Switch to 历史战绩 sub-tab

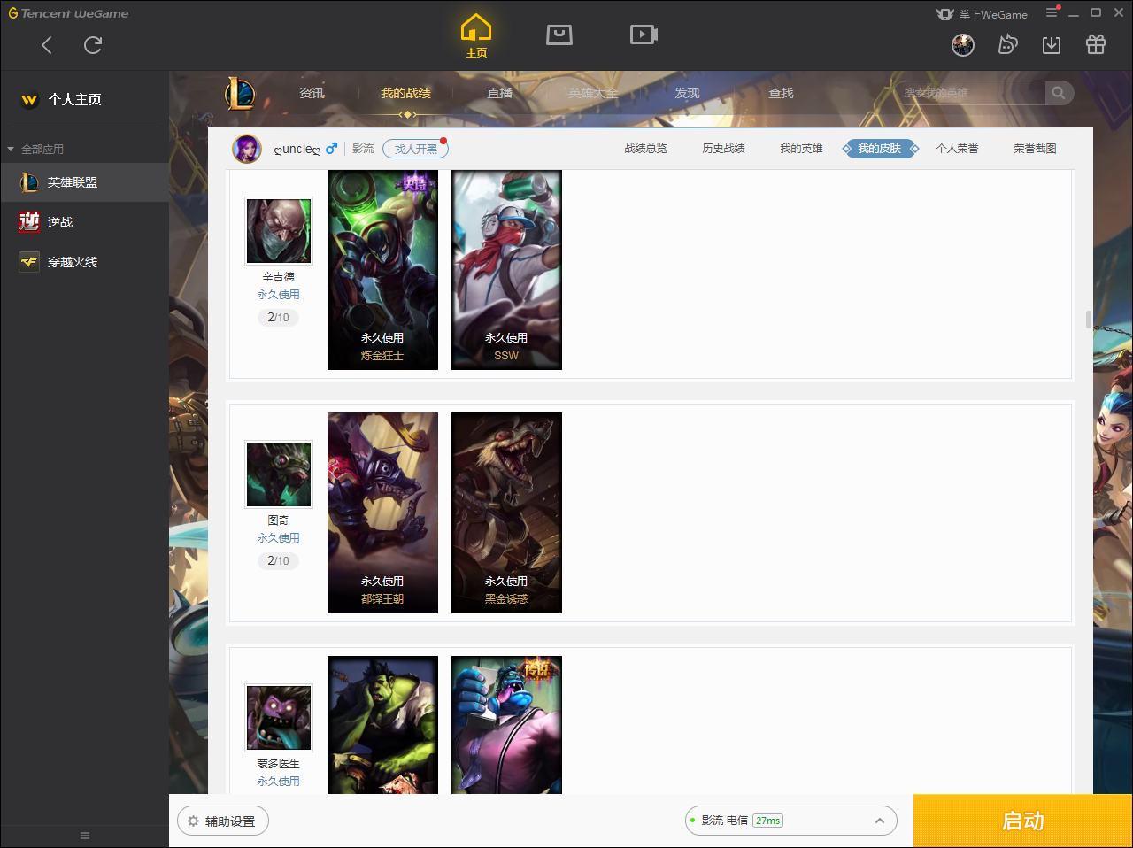(x=723, y=149)
